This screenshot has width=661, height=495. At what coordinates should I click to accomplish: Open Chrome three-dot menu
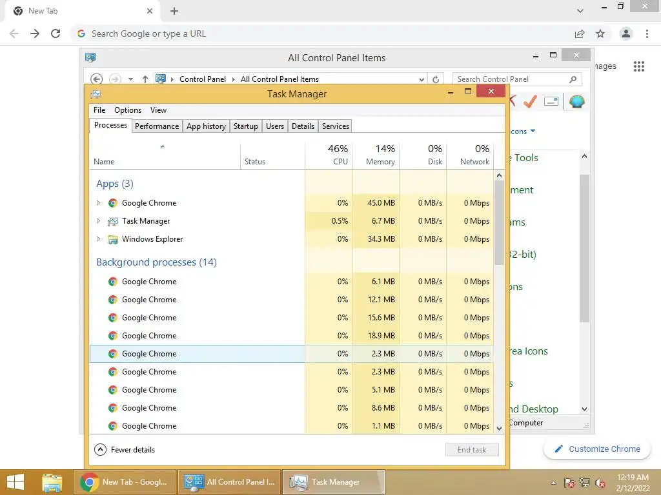(x=647, y=34)
